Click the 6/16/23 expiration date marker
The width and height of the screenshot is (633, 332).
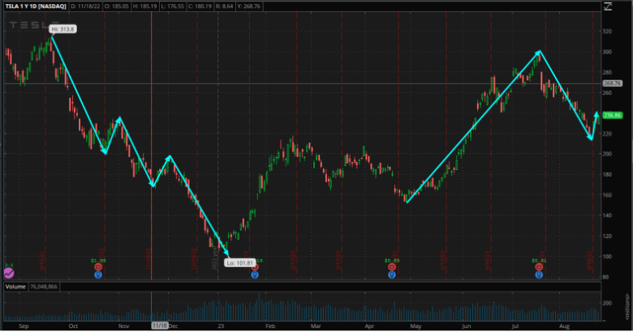click(x=488, y=260)
